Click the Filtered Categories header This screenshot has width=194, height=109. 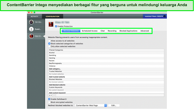[106, 50]
